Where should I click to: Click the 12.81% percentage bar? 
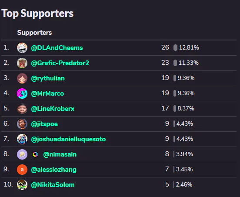[x=175, y=47]
